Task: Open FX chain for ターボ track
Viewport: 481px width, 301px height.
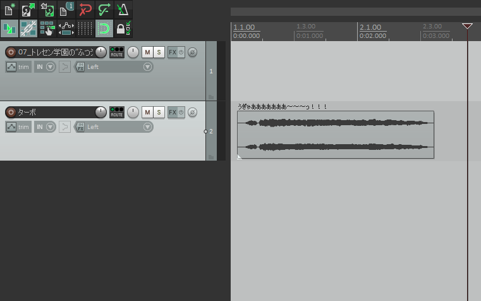Action: pos(173,113)
